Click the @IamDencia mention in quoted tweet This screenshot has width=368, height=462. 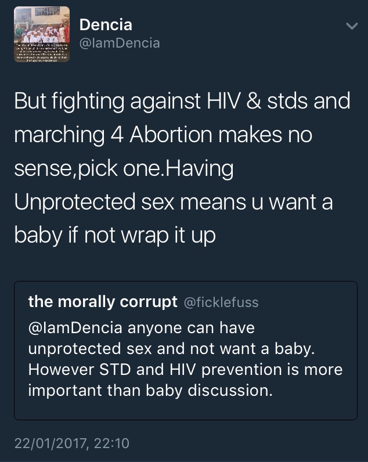(x=75, y=328)
